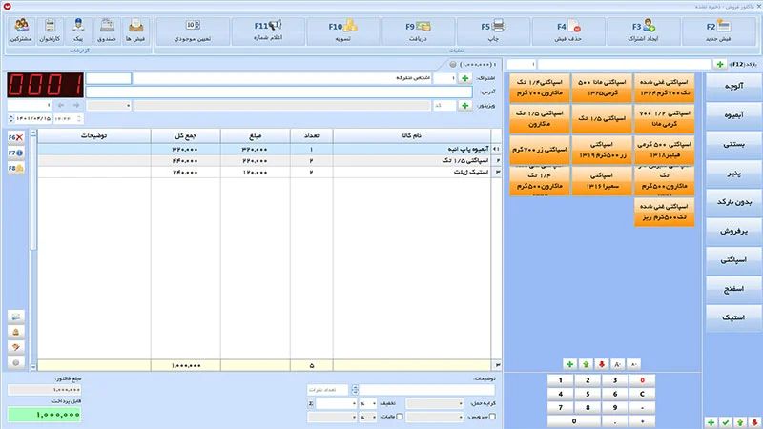This screenshot has height=429, width=763.
Task: Click the F5 print (چاپ) button
Action: [x=493, y=31]
